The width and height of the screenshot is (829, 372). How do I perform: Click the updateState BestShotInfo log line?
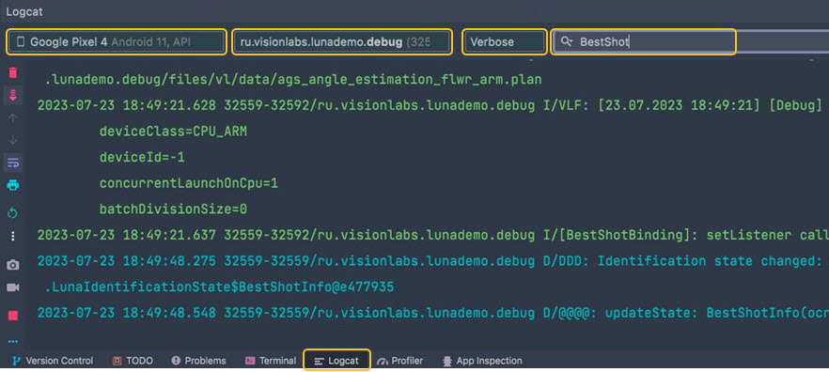click(x=433, y=313)
